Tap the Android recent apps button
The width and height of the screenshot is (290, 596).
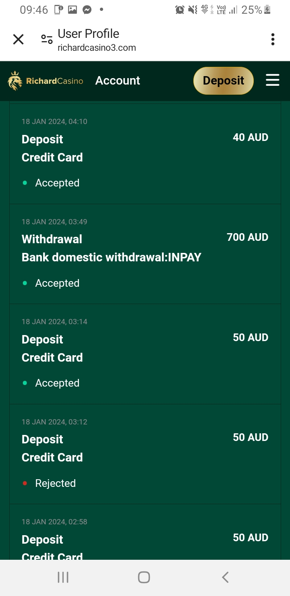63,577
